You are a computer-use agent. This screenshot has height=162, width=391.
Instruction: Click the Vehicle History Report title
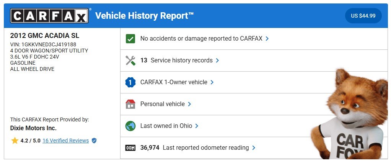click(x=144, y=16)
